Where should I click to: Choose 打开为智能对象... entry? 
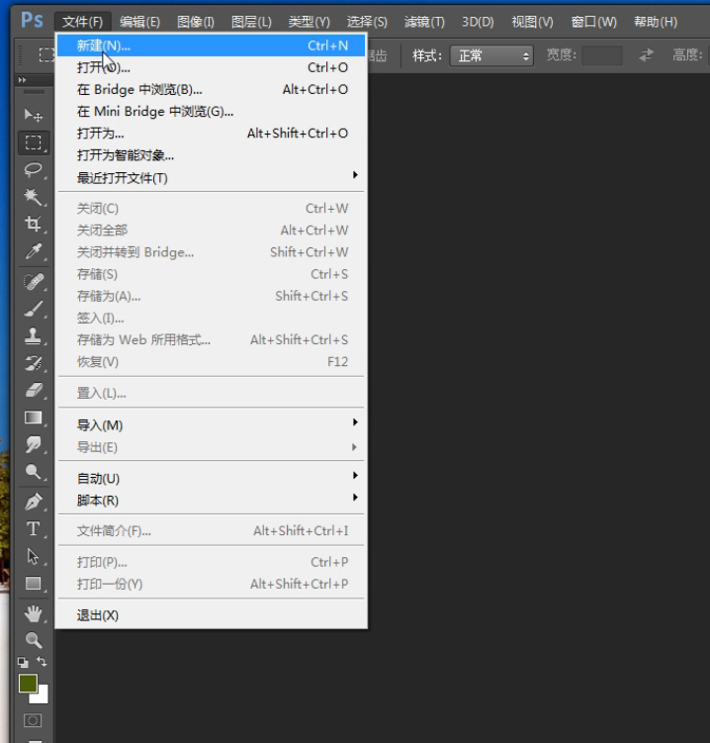(212, 155)
